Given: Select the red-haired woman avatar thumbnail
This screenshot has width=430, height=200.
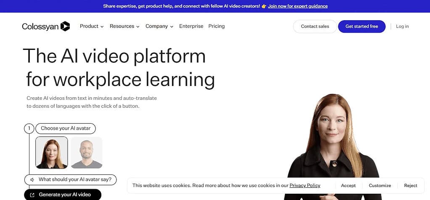Looking at the screenshot, I should pos(52,152).
